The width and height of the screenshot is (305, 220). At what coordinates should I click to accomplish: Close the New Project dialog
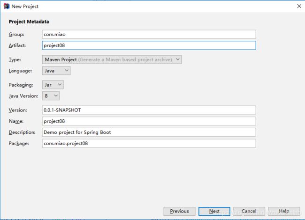point(299,6)
